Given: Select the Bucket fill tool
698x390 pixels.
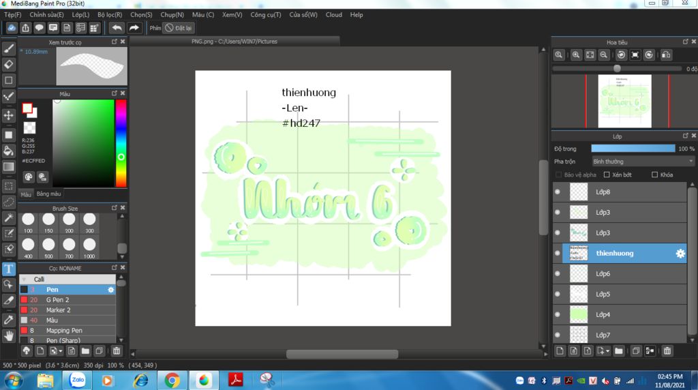Looking at the screenshot, I should click(8, 151).
